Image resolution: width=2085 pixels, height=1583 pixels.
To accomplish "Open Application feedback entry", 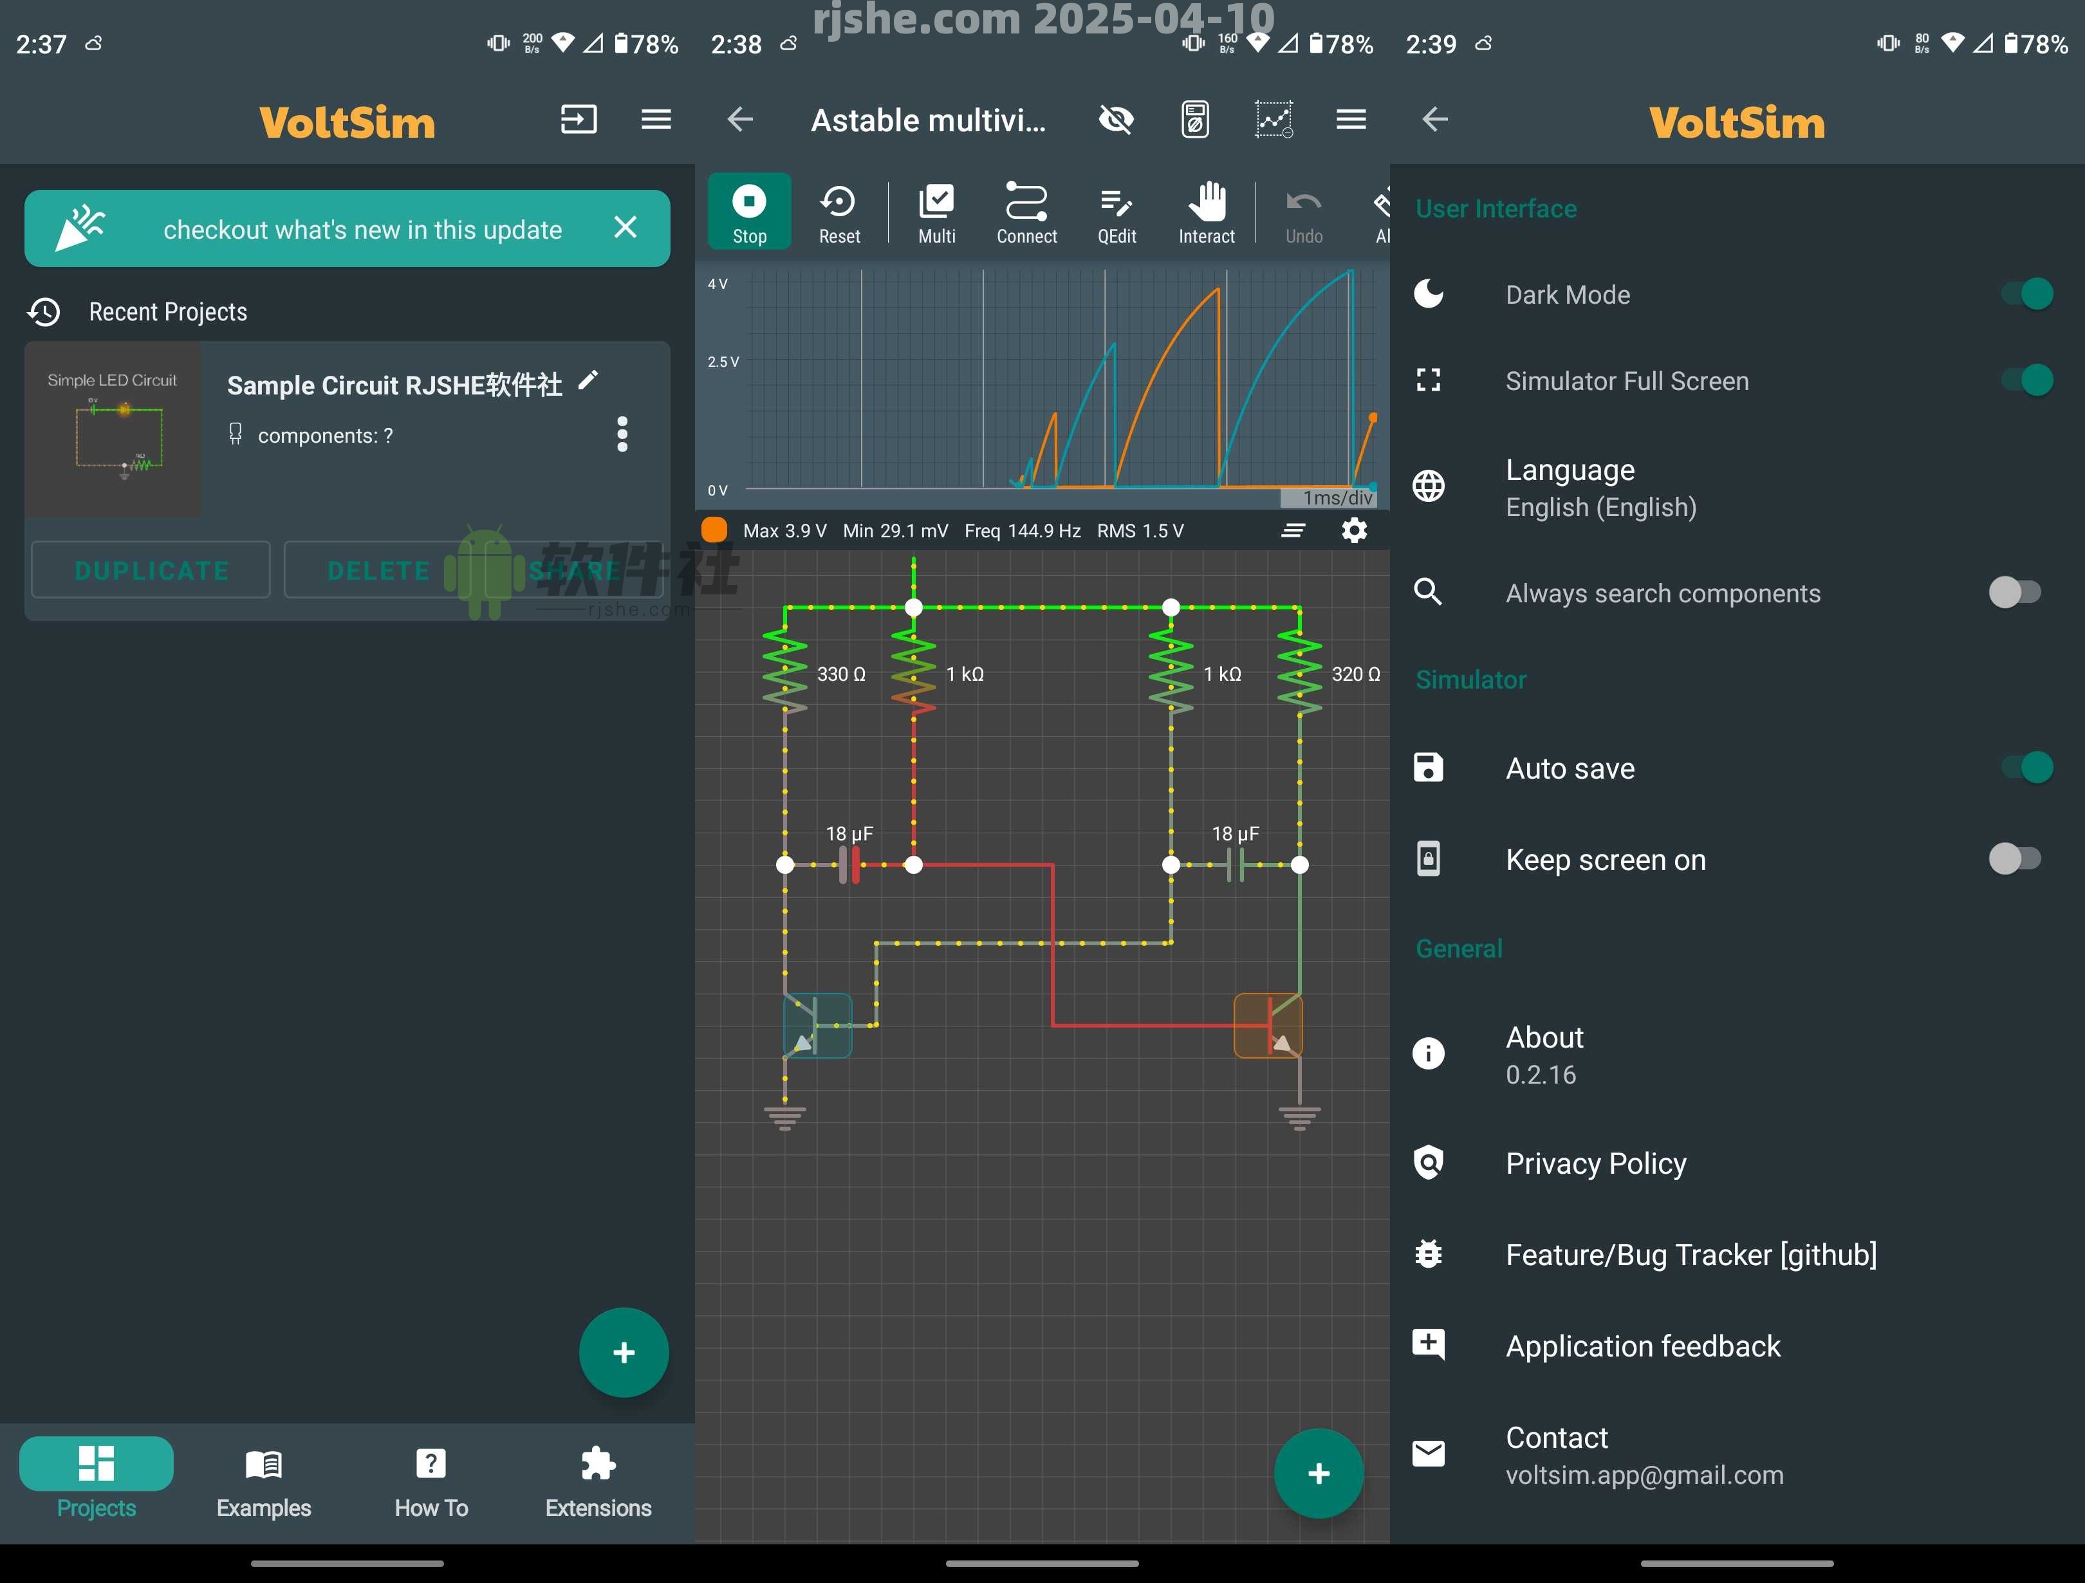I will [1737, 1346].
